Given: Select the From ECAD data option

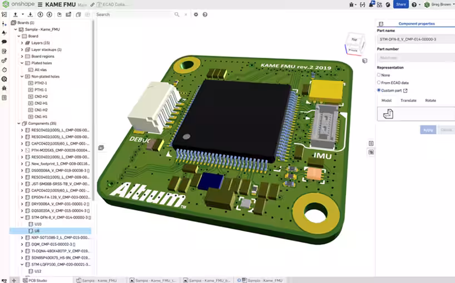Looking at the screenshot, I should [379, 83].
